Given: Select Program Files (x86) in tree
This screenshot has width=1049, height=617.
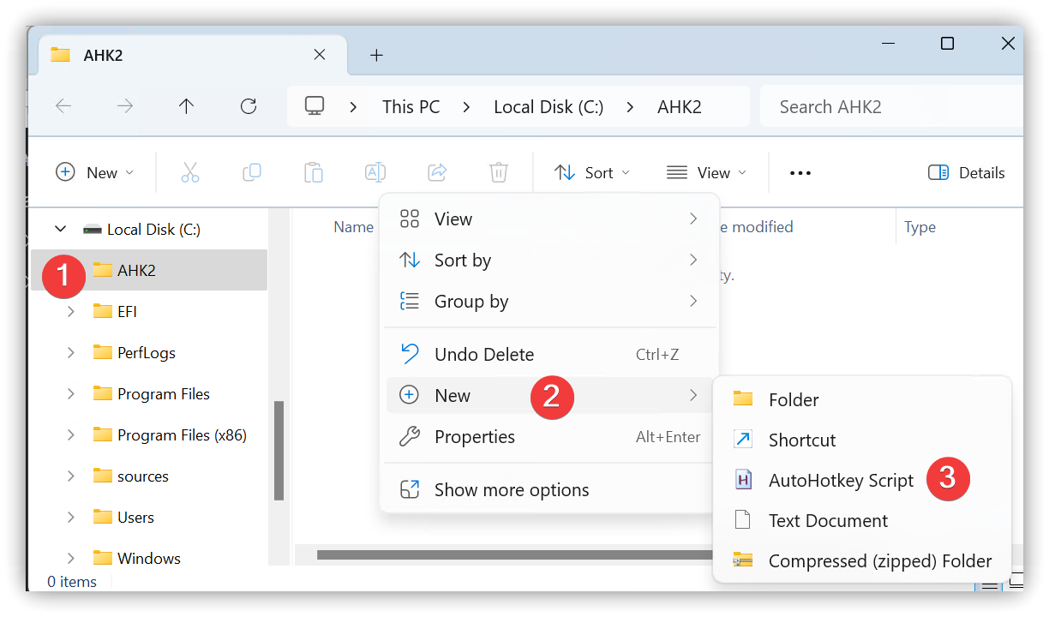Looking at the screenshot, I should click(149, 435).
